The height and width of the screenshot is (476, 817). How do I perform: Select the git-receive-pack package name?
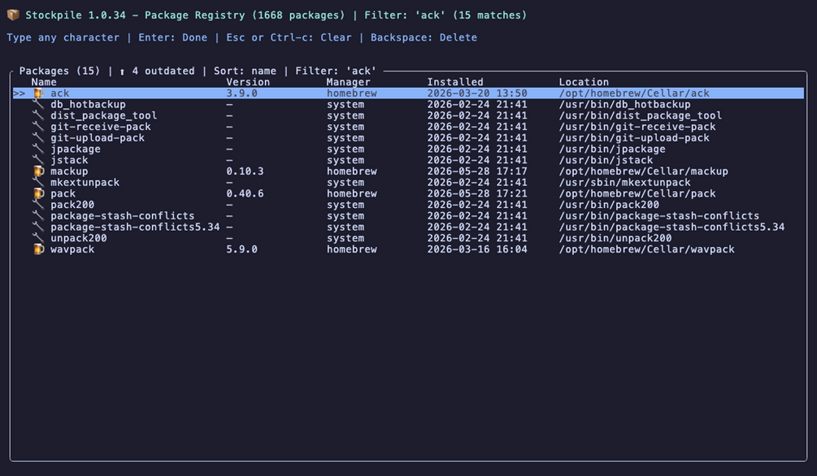tap(101, 127)
